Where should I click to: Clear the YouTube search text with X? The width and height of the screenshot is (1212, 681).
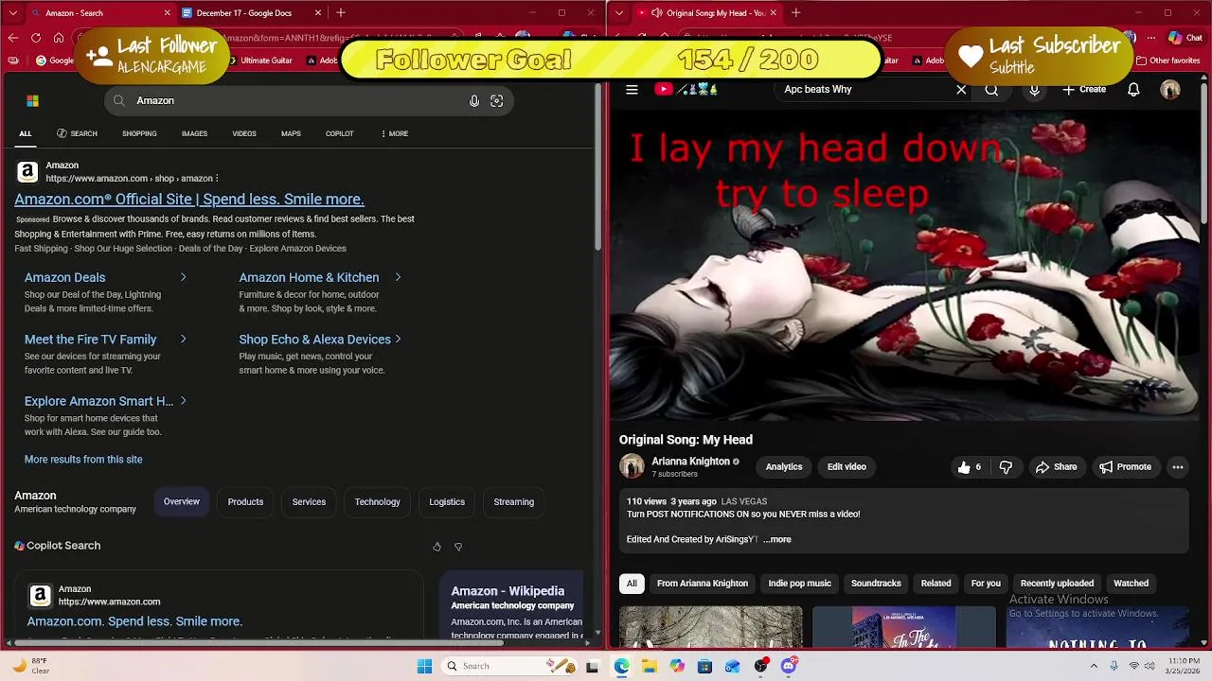(961, 90)
